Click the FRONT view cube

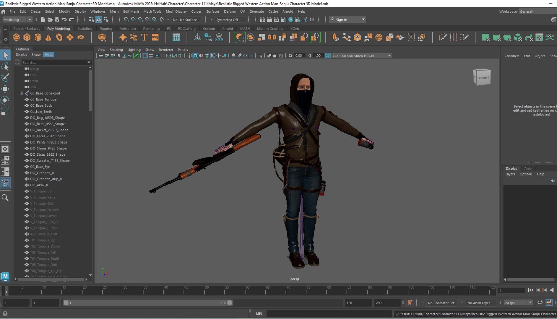tap(482, 77)
